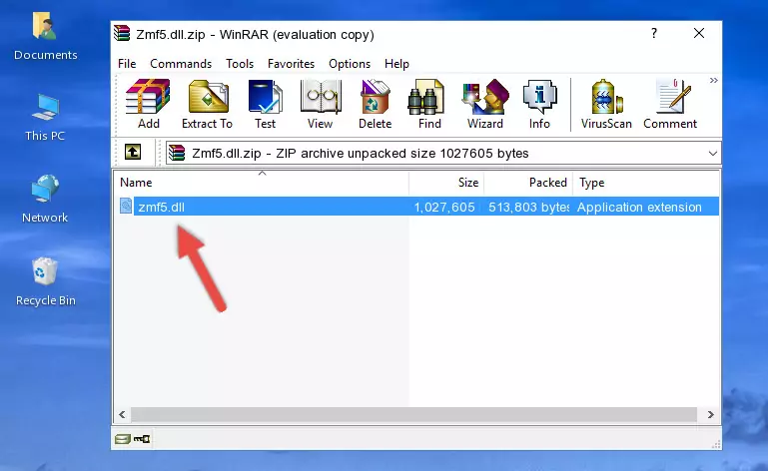
Task: Select the zmf5.dll file row
Action: pyautogui.click(x=417, y=207)
